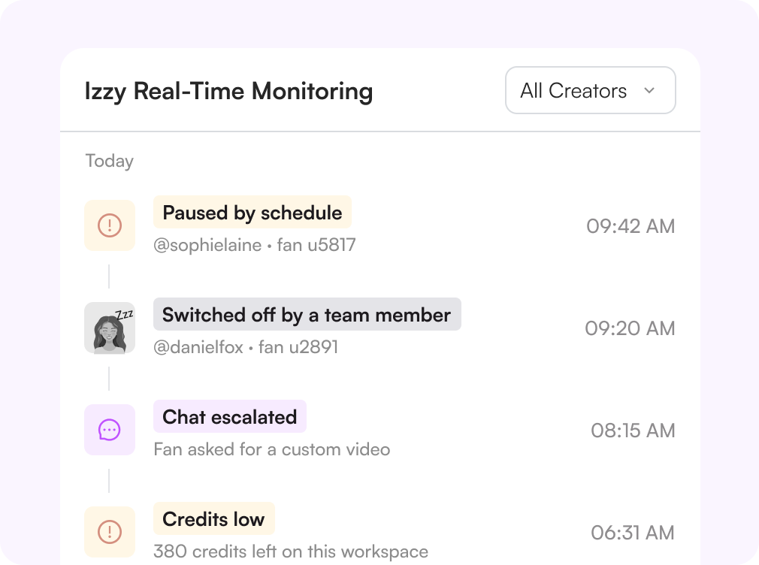Viewport: 759px width, 565px height.
Task: Click the 08:15 AM timestamp
Action: (633, 431)
